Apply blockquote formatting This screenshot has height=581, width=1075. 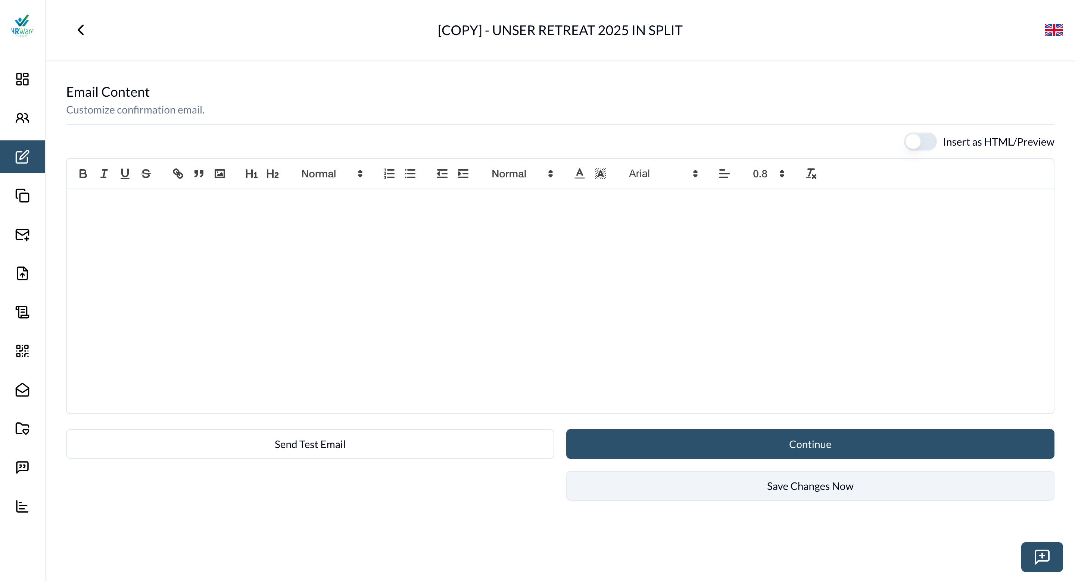199,174
